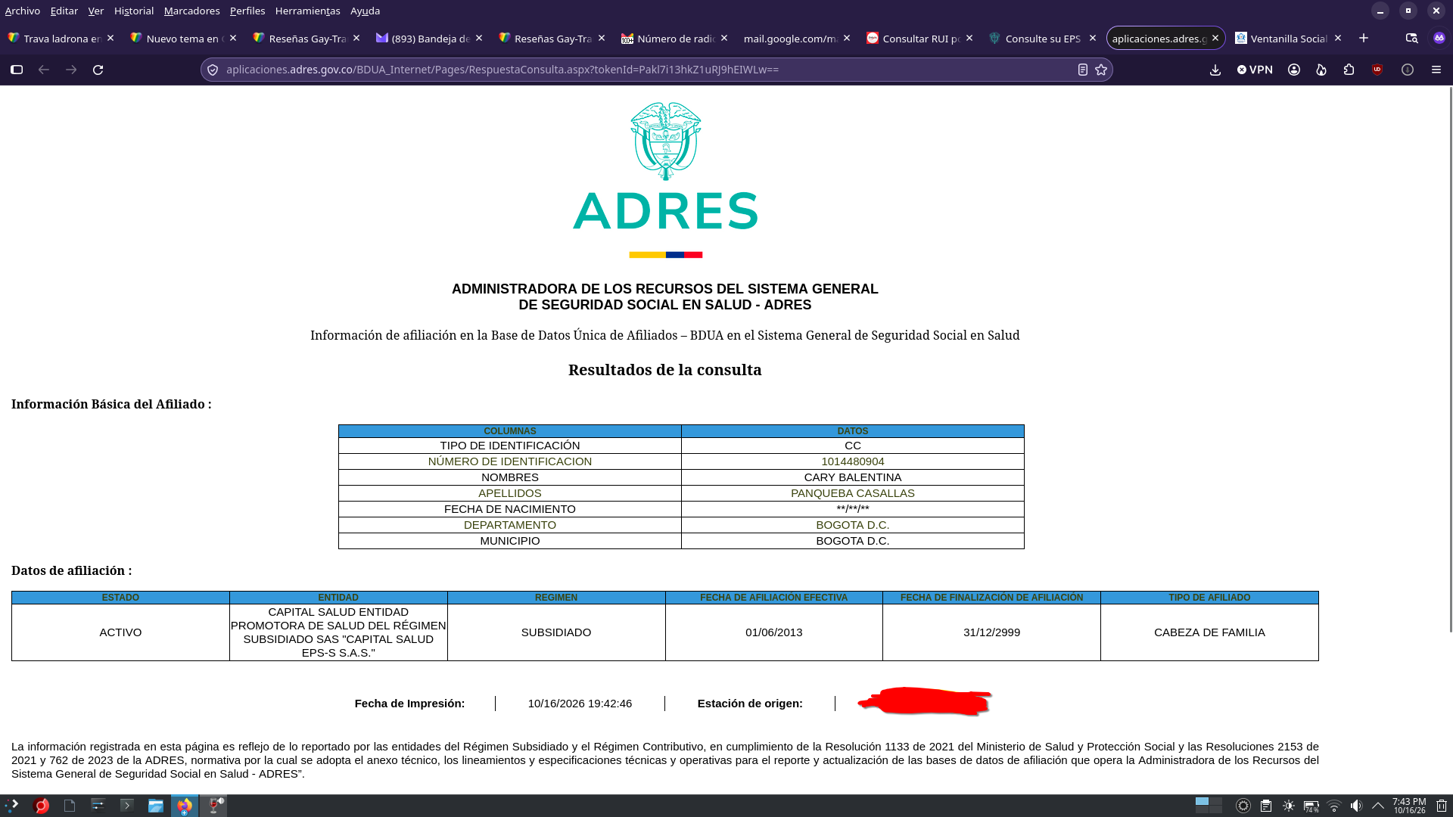Open the file manager taskbar icon
This screenshot has width=1453, height=817.
[x=155, y=806]
